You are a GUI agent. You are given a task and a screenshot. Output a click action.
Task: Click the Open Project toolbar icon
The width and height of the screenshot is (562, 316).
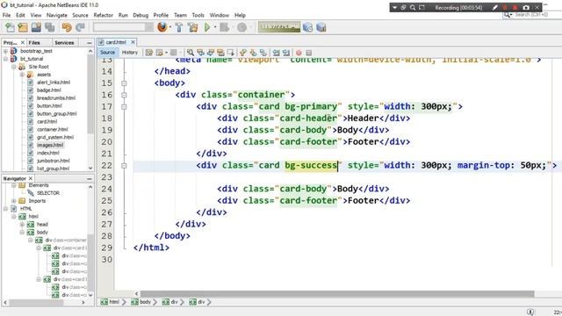pos(36,27)
